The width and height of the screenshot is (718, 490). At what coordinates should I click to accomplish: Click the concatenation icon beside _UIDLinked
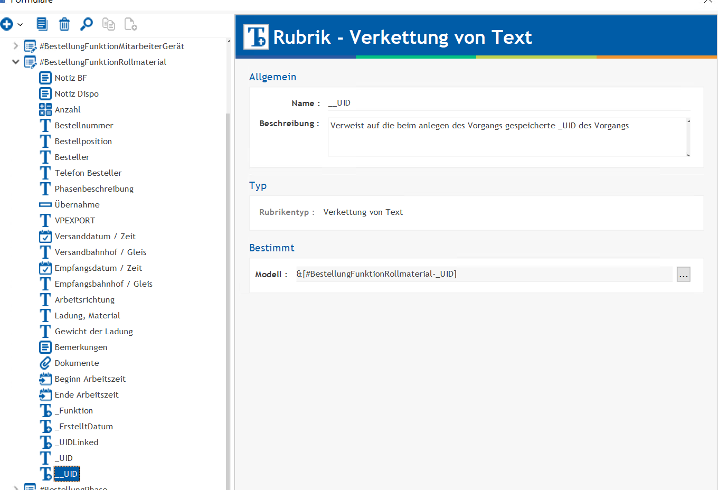click(x=45, y=442)
